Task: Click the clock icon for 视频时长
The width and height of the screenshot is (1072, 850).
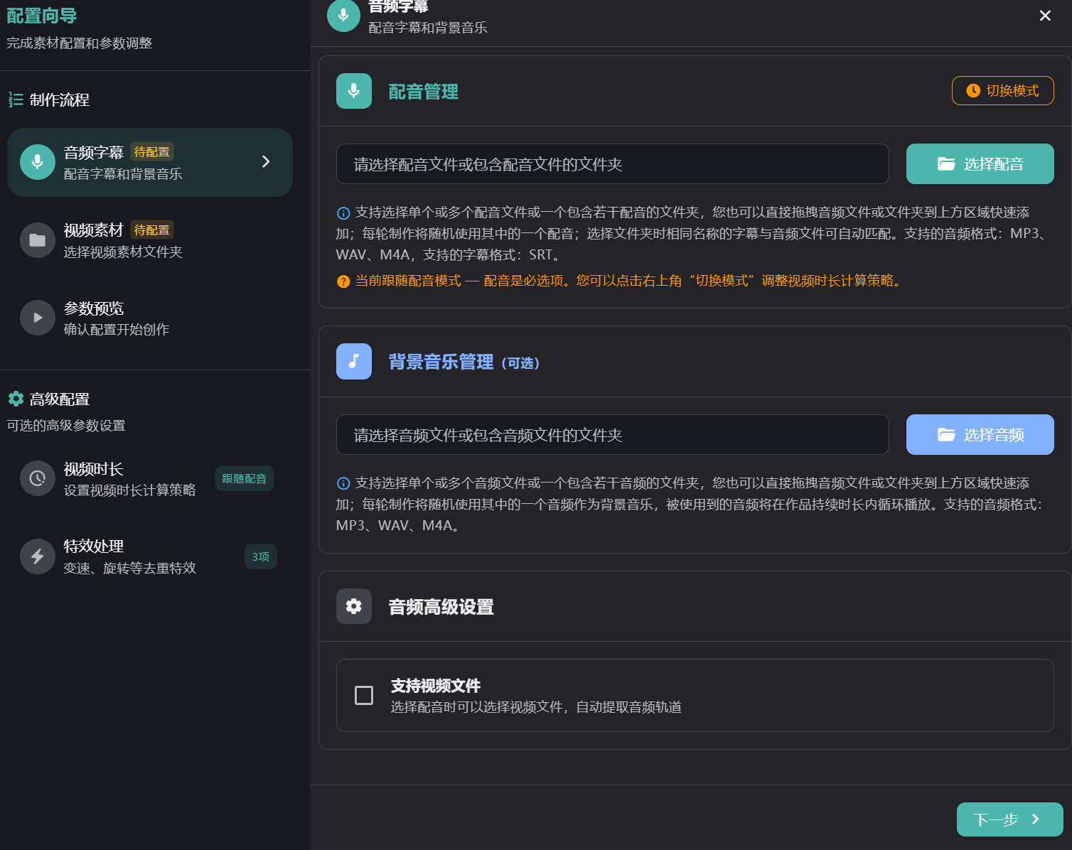Action: (38, 479)
